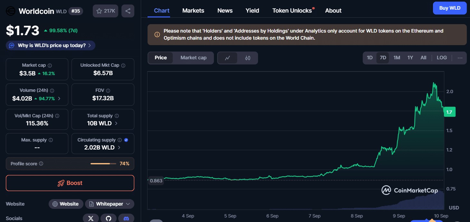Viewport: 470px width, 222px height.
Task: Open the X (Twitter) social link
Action: [91, 218]
